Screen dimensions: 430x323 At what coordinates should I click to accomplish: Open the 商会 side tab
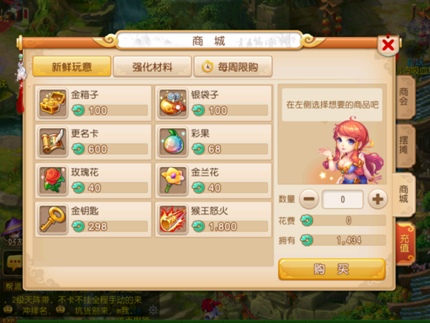pyautogui.click(x=405, y=97)
